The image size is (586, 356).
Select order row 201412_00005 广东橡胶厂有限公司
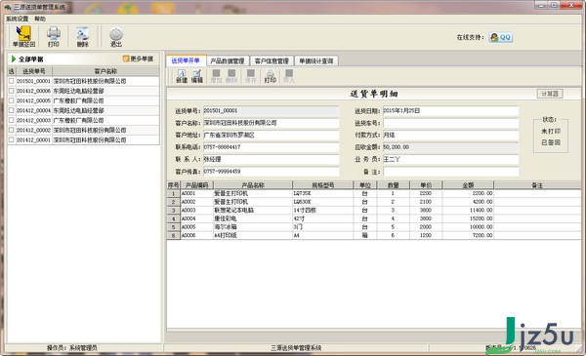pyautogui.click(x=83, y=100)
